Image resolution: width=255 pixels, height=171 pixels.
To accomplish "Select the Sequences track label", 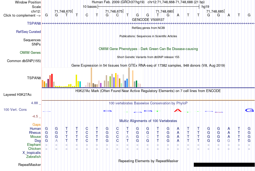I will tap(32, 40).
